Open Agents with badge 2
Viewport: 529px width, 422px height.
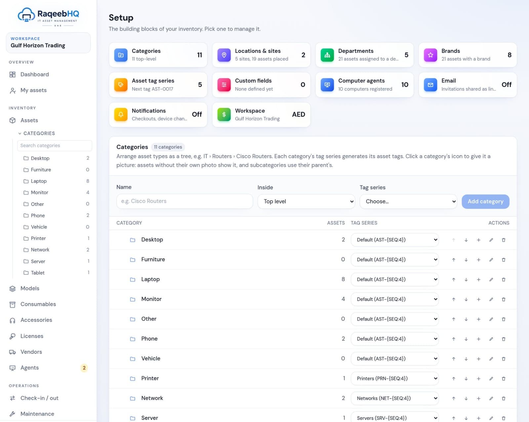tap(48, 368)
